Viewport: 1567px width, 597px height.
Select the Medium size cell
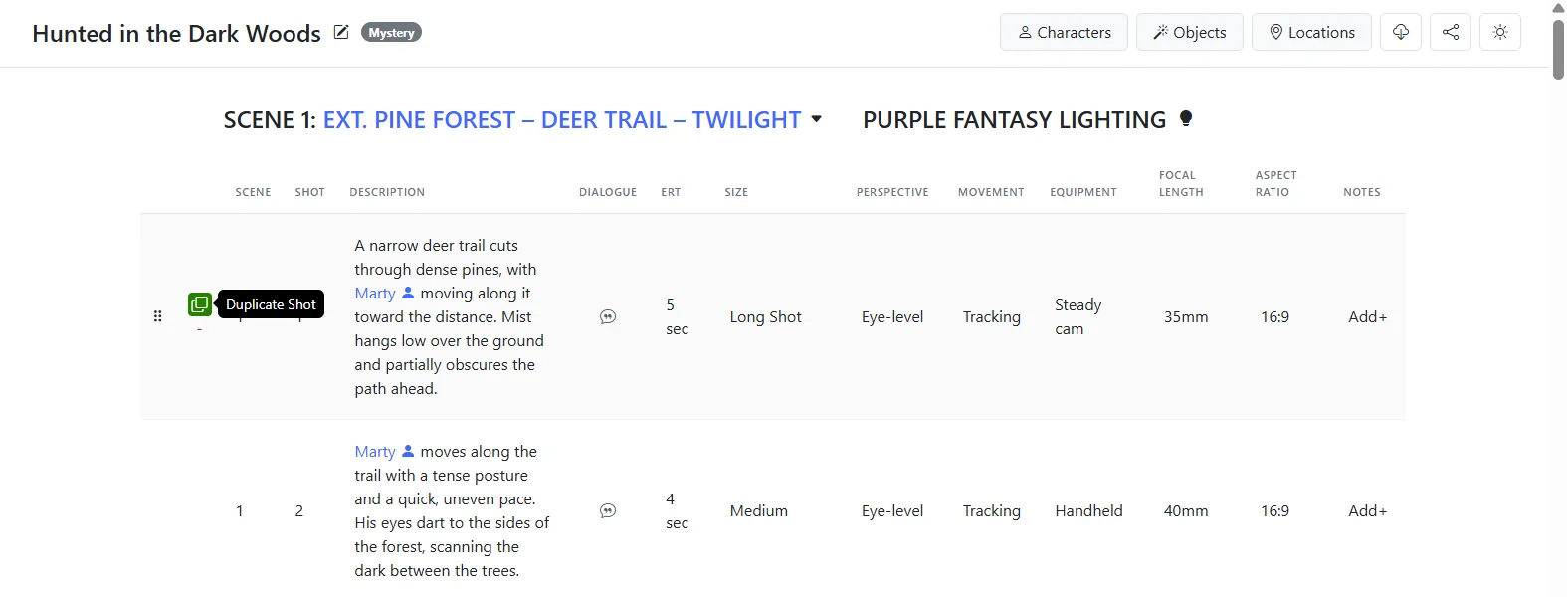click(758, 510)
